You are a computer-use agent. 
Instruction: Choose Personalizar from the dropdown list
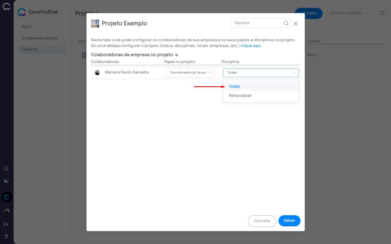[240, 96]
